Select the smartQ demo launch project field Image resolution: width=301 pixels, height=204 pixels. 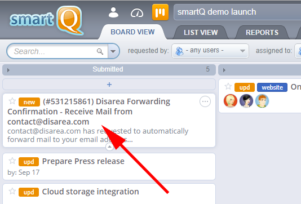pos(237,12)
